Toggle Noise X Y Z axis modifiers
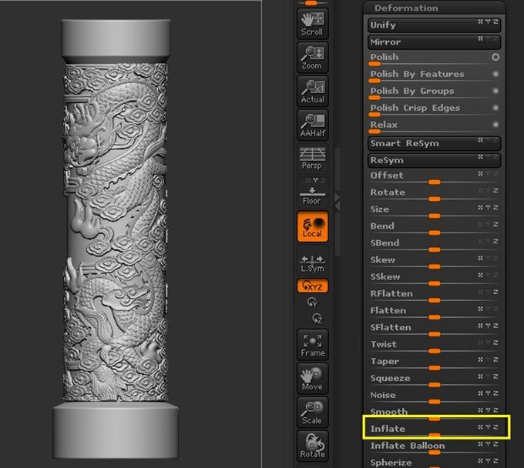This screenshot has width=524, height=468. (488, 393)
